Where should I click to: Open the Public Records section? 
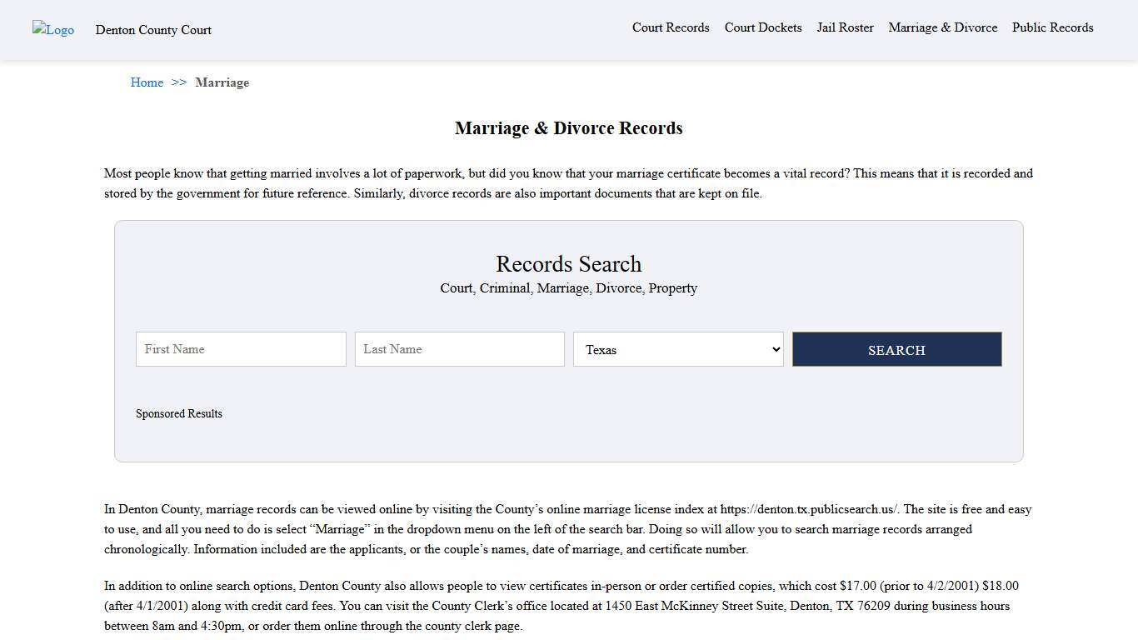tap(1052, 27)
